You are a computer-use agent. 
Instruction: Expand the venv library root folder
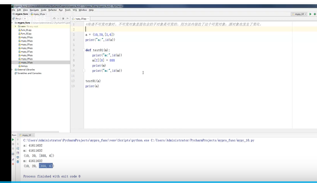click(15, 26)
